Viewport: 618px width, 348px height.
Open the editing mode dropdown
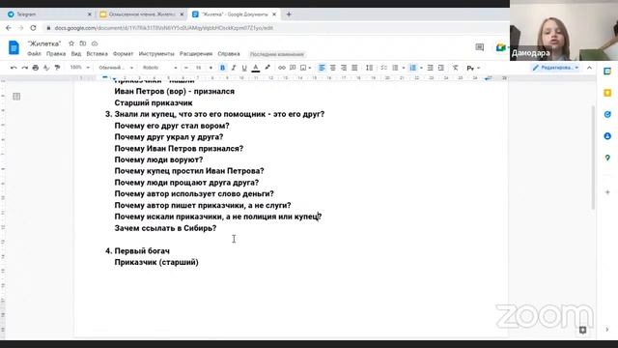tap(555, 68)
